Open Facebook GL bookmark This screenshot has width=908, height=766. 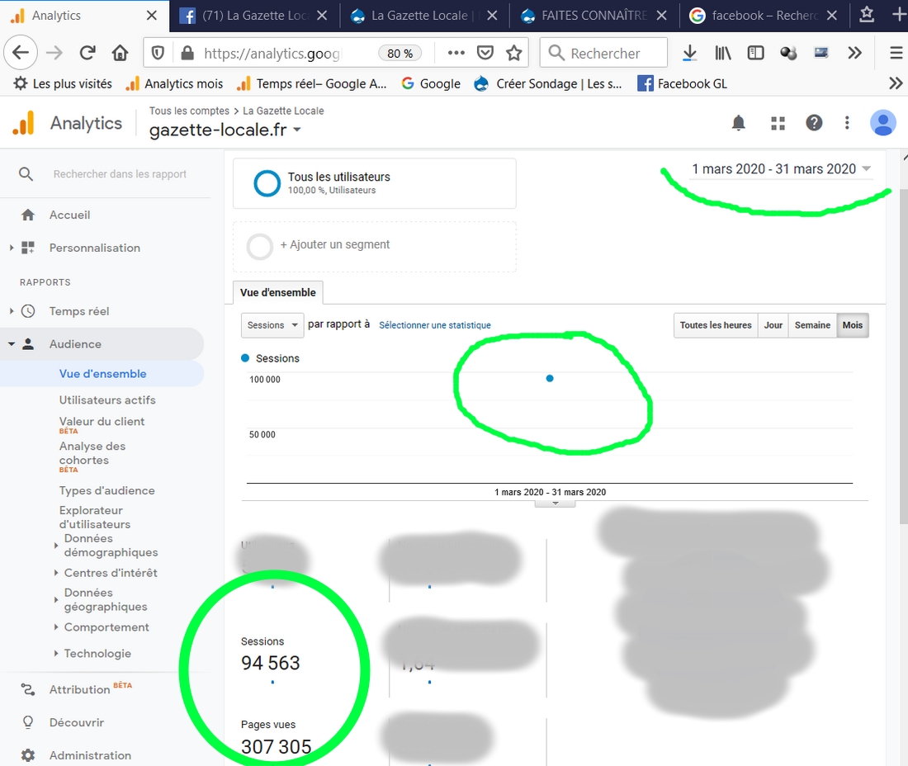pos(682,83)
